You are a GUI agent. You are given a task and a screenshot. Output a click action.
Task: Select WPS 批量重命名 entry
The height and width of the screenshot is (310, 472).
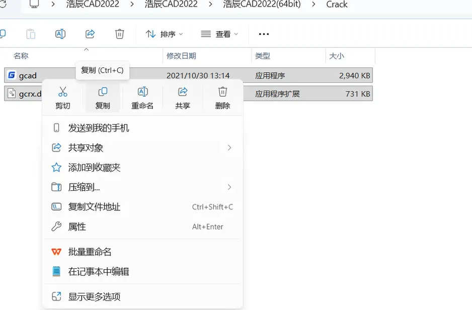(x=142, y=252)
